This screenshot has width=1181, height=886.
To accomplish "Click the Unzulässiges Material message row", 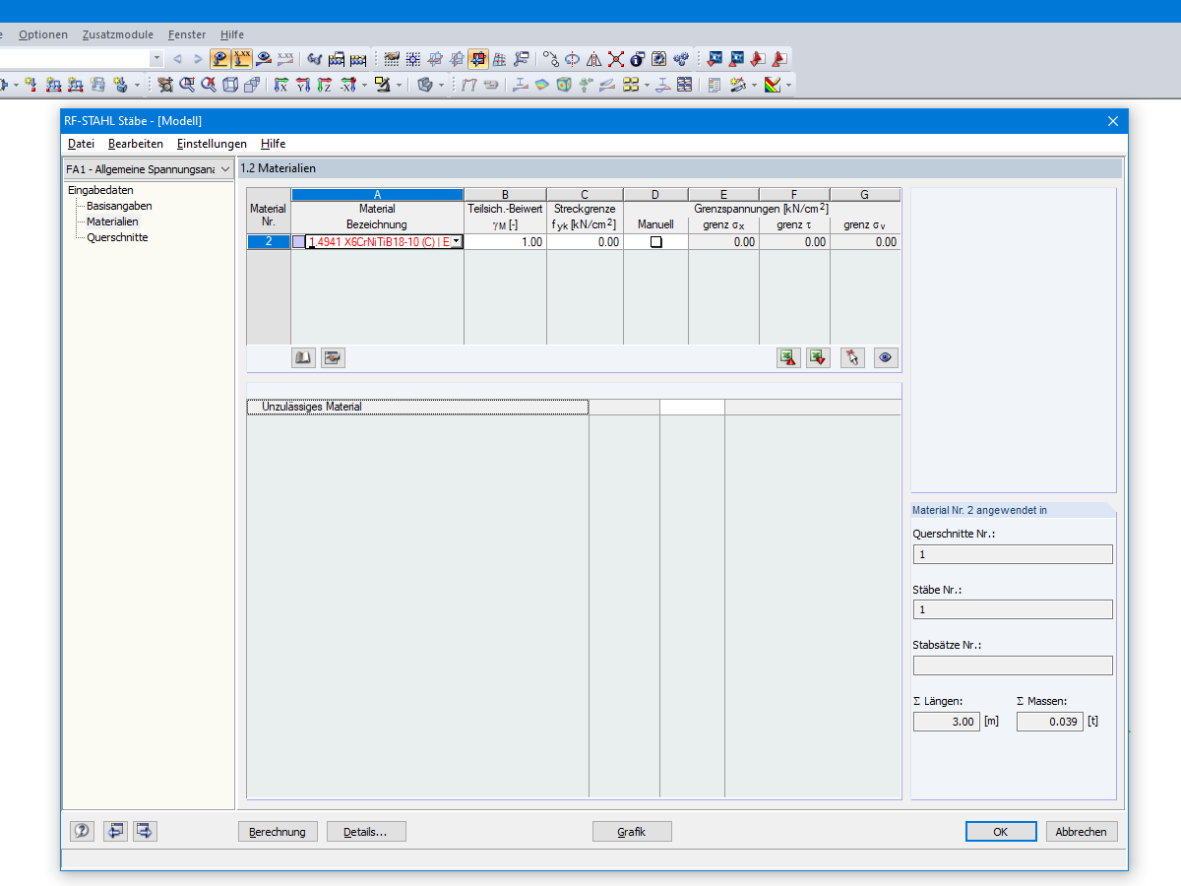I will (x=417, y=407).
